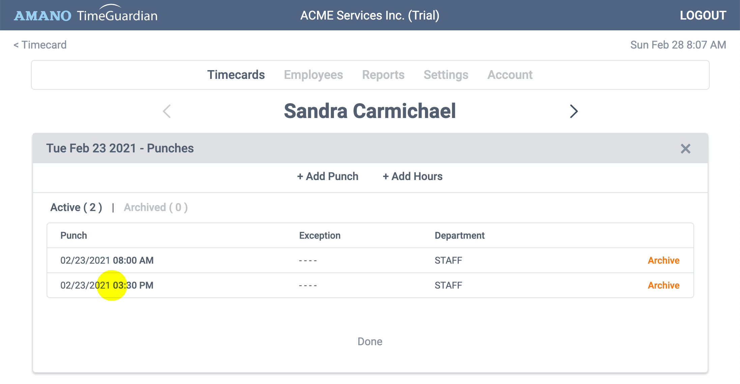
Task: Click the Done button
Action: (x=370, y=342)
